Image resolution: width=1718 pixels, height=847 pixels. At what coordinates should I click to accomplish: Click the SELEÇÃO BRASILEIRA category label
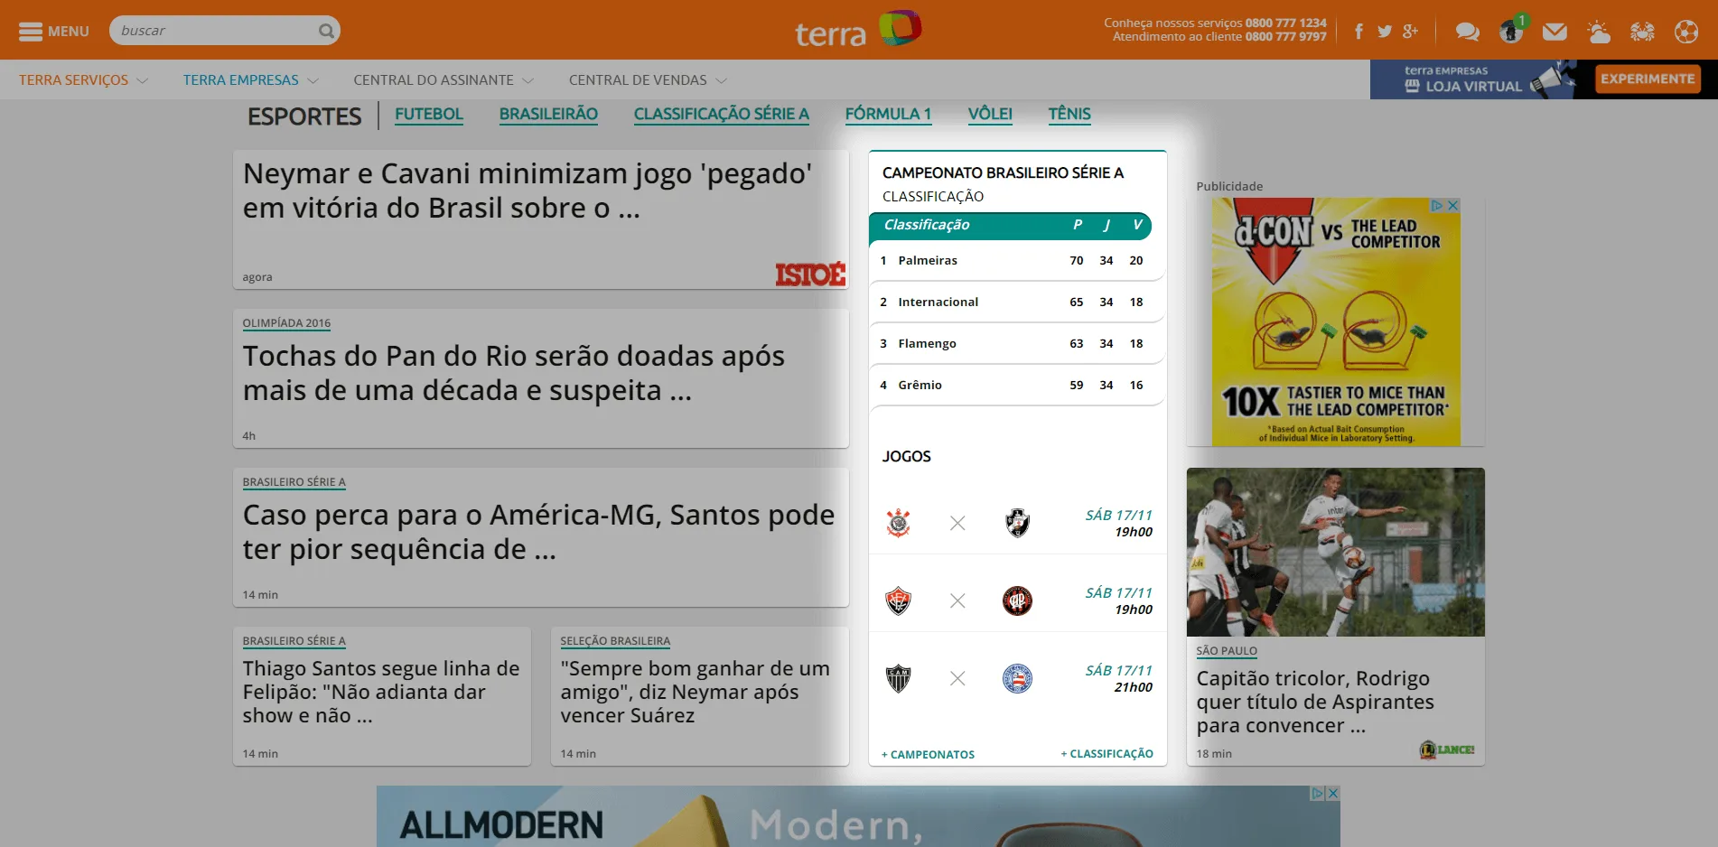[615, 641]
